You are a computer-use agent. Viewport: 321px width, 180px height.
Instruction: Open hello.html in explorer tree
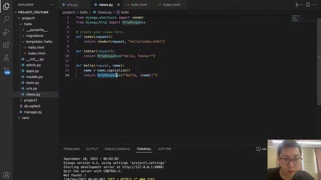coord(36,47)
